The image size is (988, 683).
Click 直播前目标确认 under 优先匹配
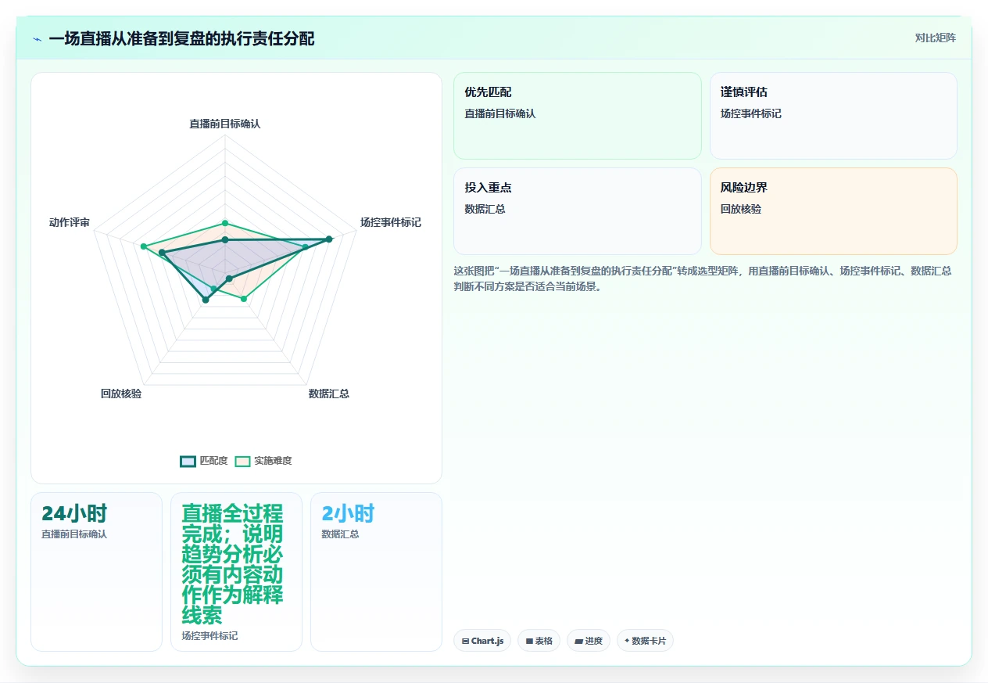[500, 113]
